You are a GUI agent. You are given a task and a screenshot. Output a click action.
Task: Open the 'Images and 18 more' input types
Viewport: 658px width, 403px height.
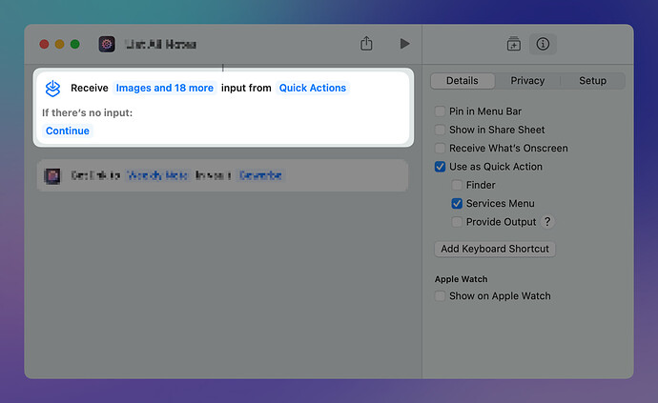pyautogui.click(x=164, y=89)
